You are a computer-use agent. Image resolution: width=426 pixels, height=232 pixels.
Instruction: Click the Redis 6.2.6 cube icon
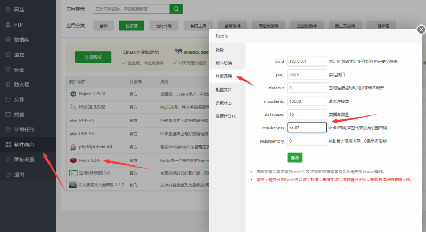[73, 160]
